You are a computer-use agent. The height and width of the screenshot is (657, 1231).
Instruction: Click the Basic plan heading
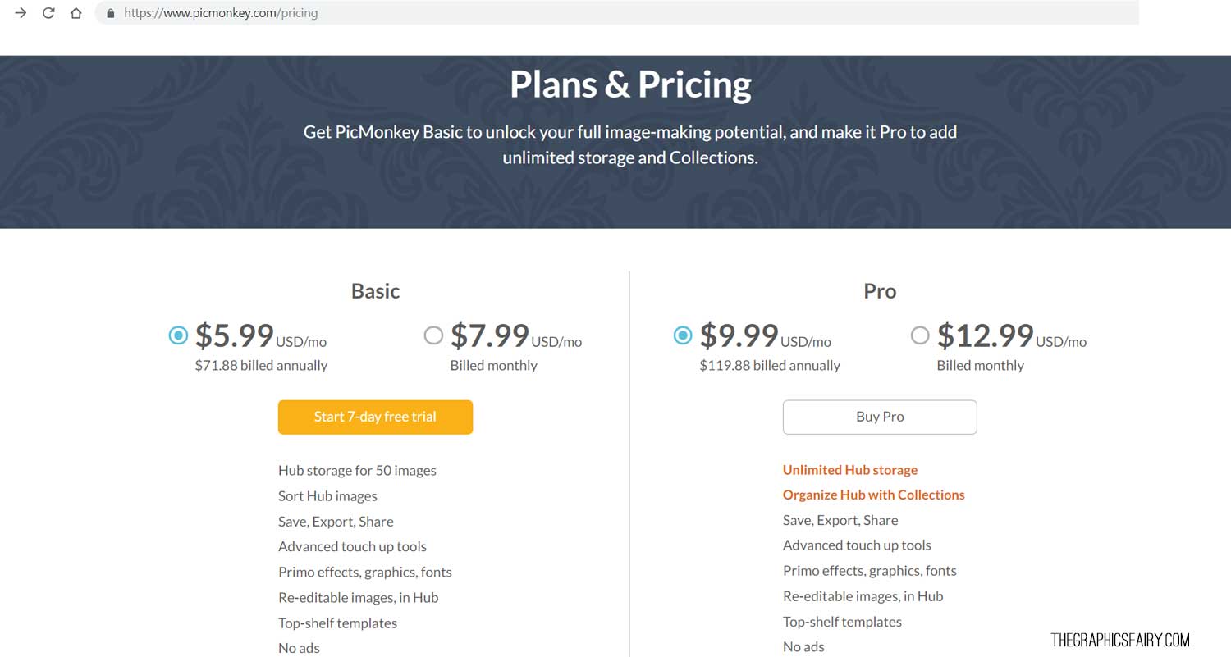tap(376, 291)
